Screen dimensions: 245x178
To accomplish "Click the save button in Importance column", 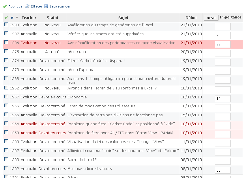I will pyautogui.click(x=211, y=18).
